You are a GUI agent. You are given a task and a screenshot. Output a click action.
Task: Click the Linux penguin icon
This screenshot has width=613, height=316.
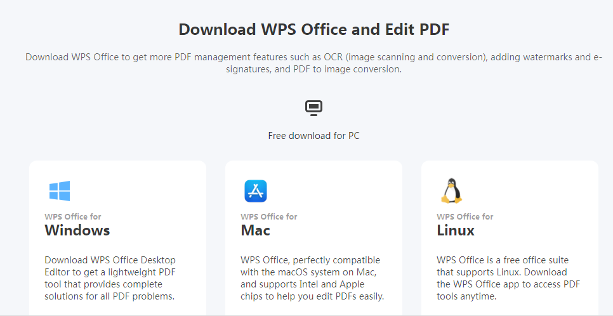click(x=452, y=191)
